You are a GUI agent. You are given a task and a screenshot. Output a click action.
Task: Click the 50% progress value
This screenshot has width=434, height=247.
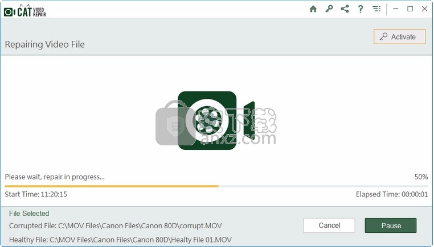pyautogui.click(x=421, y=177)
